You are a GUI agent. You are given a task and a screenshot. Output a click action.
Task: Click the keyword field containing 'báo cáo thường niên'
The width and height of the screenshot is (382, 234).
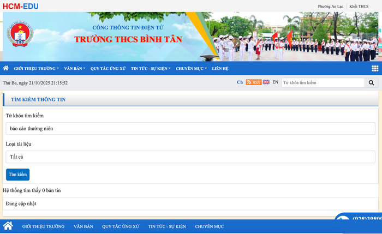click(x=190, y=129)
